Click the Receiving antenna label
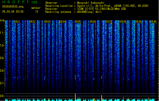This screenshot has width=159, height=101. [x=58, y=12]
